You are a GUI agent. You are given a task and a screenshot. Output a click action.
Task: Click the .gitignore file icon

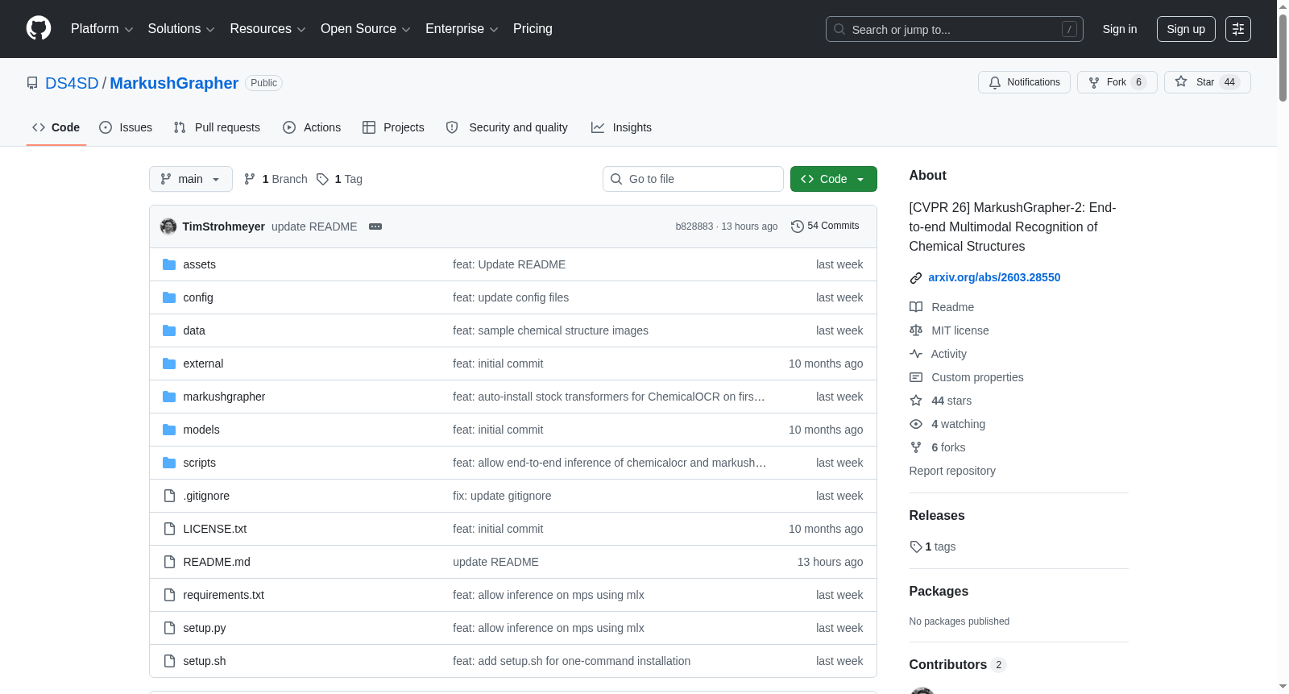(169, 496)
